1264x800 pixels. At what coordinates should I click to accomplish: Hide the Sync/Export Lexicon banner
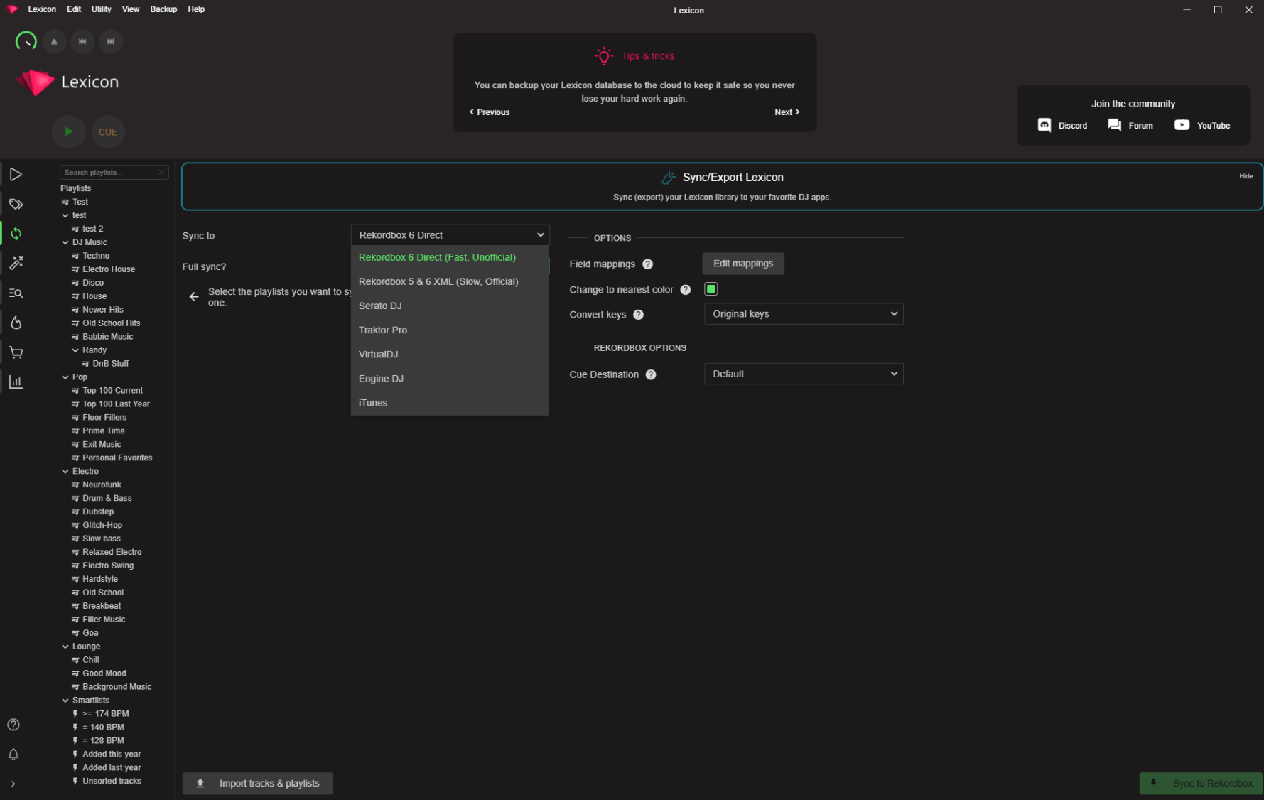tap(1246, 176)
